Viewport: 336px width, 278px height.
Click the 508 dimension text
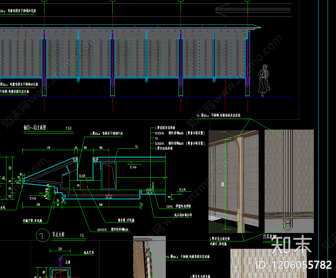tap(101, 205)
